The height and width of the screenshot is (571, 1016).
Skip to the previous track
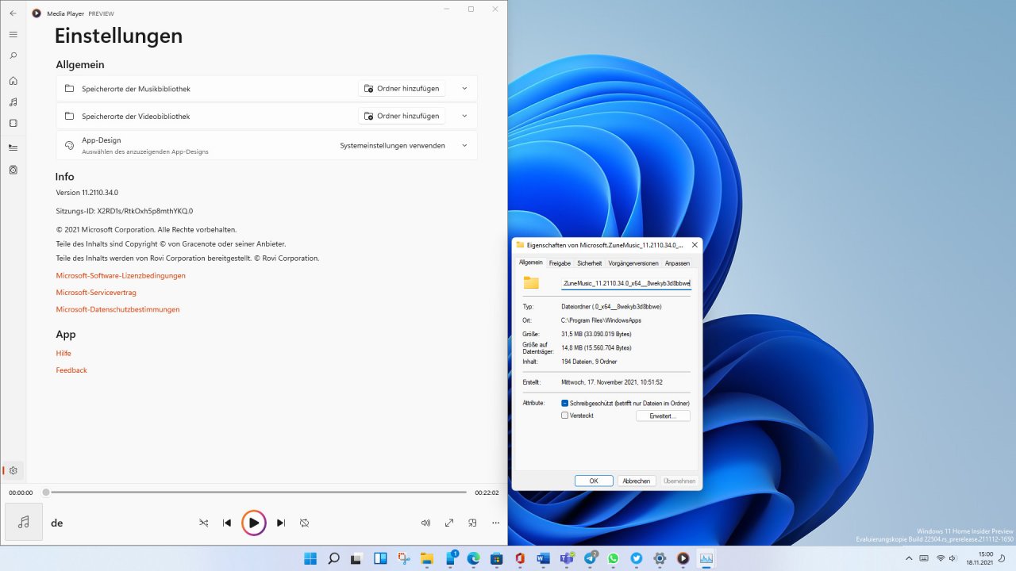point(227,523)
